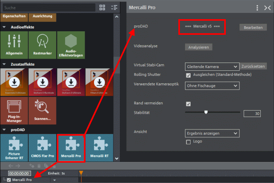Image resolution: width=274 pixels, height=183 pixels.
Task: Click the Scannen... plug-in scan tile
Action: coord(42,111)
